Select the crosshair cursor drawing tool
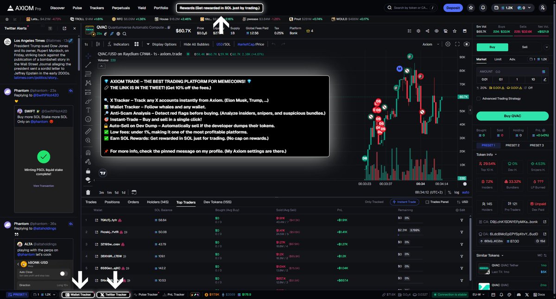 (x=88, y=55)
